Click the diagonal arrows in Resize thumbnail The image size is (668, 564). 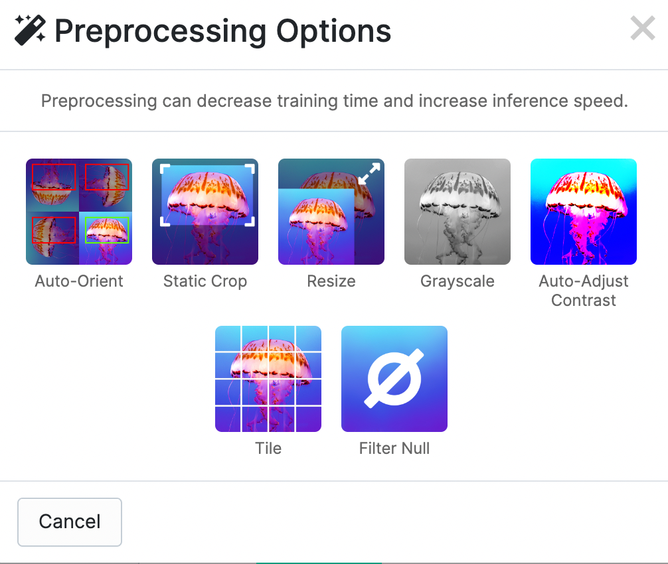coord(369,174)
